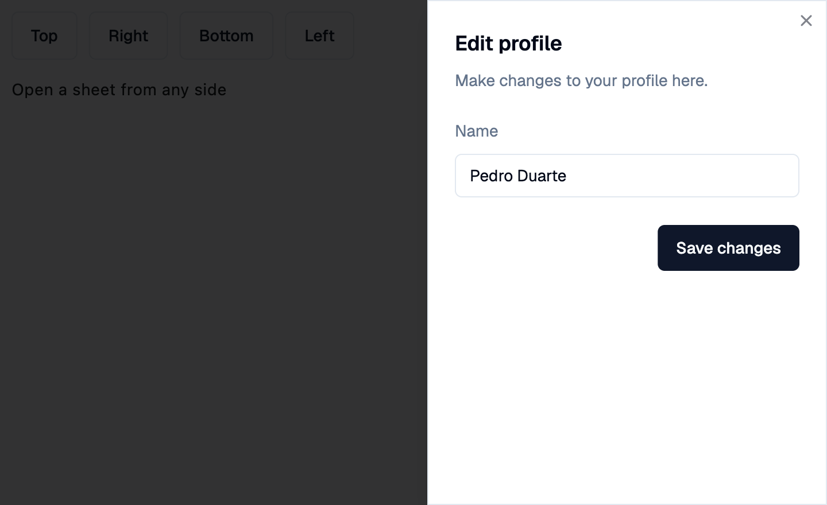
Task: Select the "Make changes to your profile here." description
Action: click(581, 80)
